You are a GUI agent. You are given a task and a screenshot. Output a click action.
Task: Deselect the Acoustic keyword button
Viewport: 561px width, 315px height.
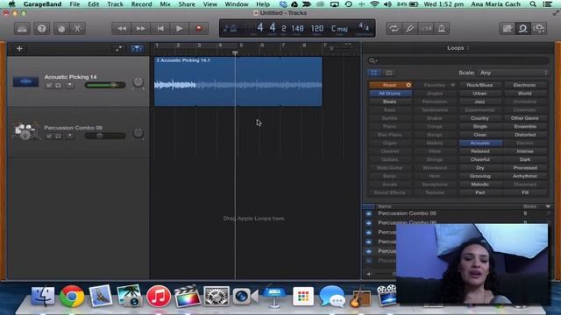click(x=480, y=143)
